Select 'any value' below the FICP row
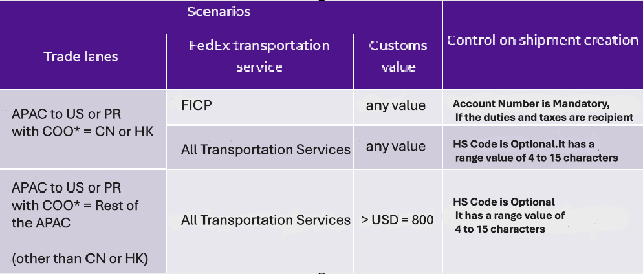Screen dimensions: 643x274 click(395, 146)
